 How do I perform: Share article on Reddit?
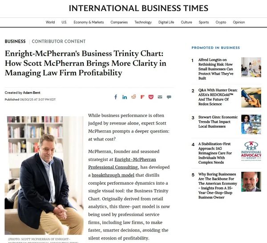point(133,97)
